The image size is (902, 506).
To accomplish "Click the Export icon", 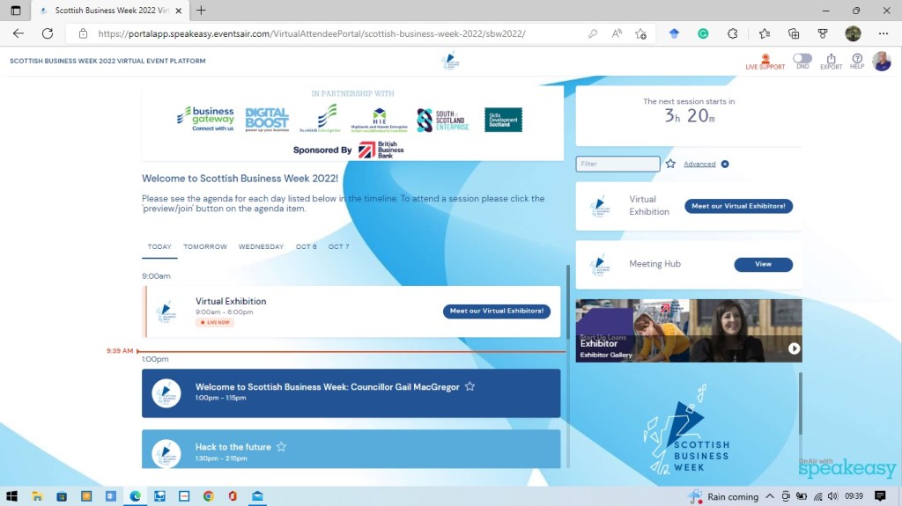I will tap(831, 61).
